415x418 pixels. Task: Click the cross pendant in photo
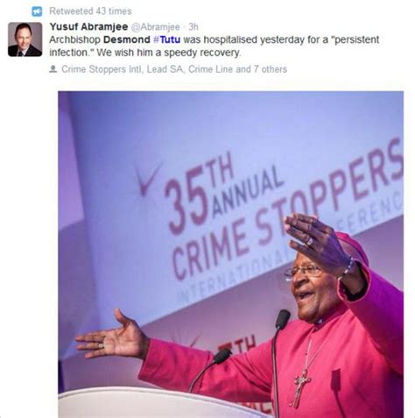point(301,387)
